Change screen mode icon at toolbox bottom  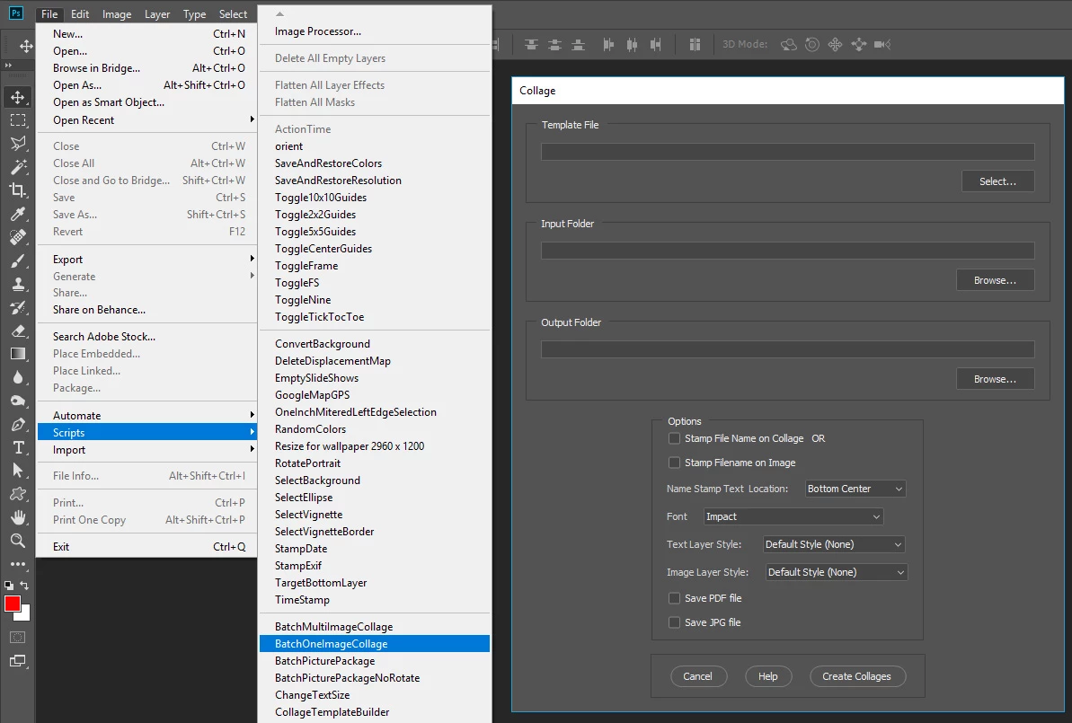18,661
